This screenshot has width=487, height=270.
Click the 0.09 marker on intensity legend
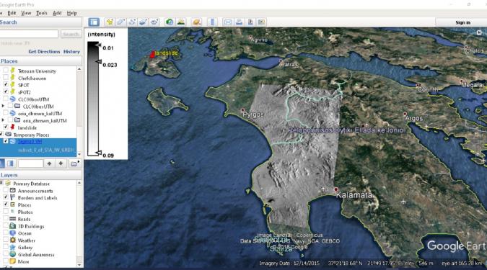[x=98, y=153]
